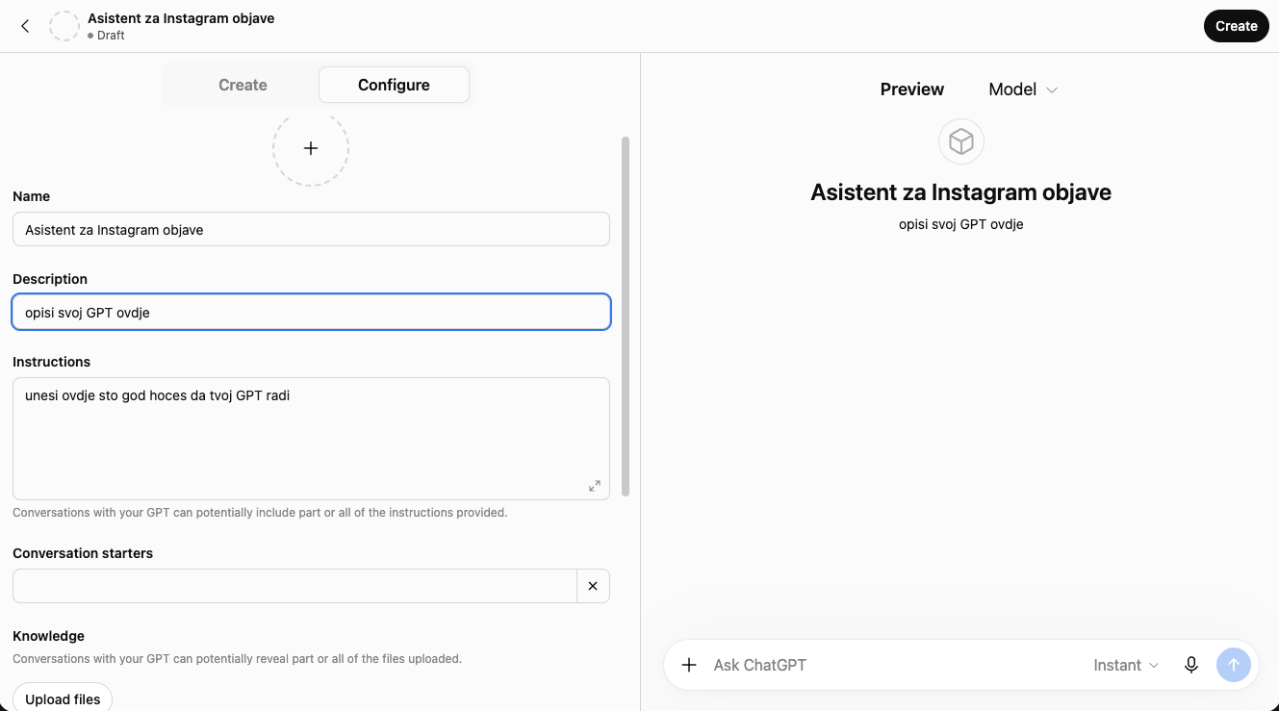The width and height of the screenshot is (1279, 711).
Task: Click the note about instructions being included
Action: coord(260,513)
